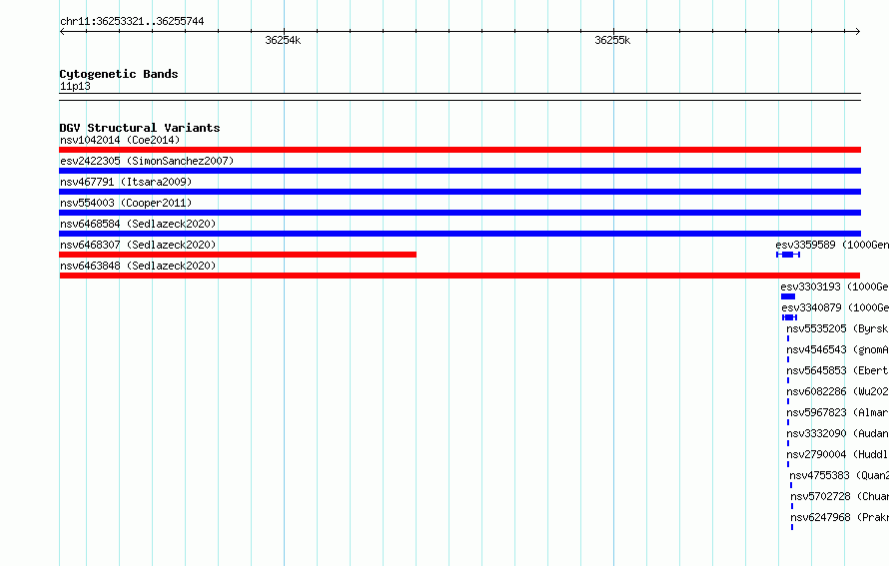The height and width of the screenshot is (566, 889).
Task: Open nsv4546543 variant label
Action: click(837, 349)
